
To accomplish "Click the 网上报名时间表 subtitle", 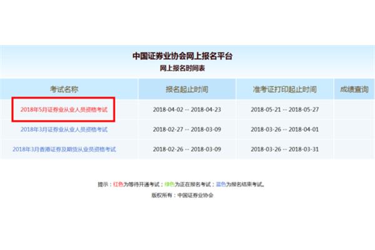I will 182,68.
